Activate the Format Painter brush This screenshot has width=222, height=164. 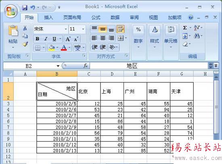tap(25, 44)
